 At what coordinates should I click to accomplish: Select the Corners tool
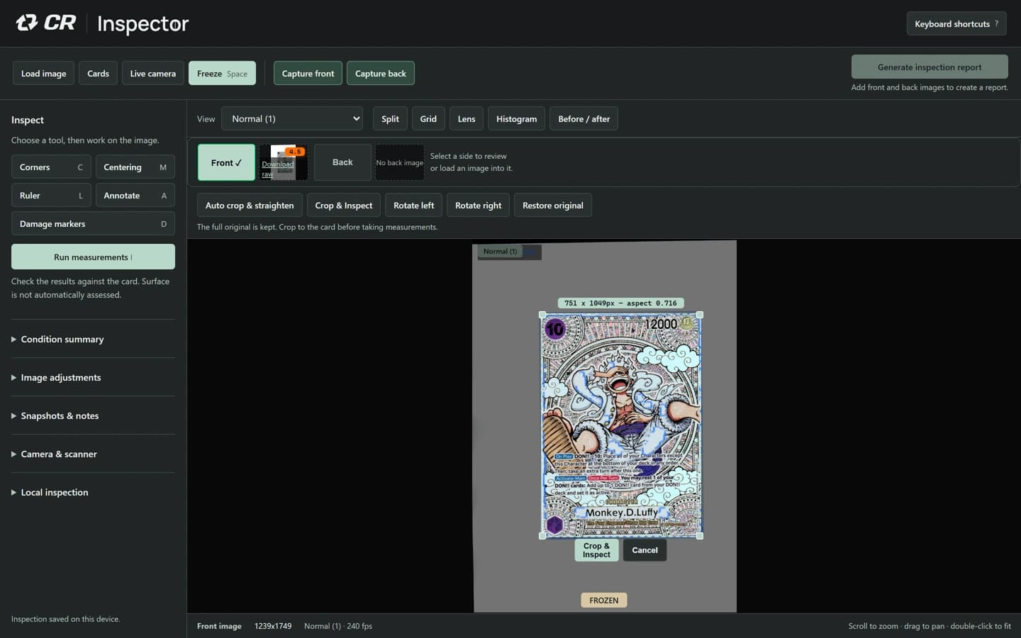[x=51, y=167]
